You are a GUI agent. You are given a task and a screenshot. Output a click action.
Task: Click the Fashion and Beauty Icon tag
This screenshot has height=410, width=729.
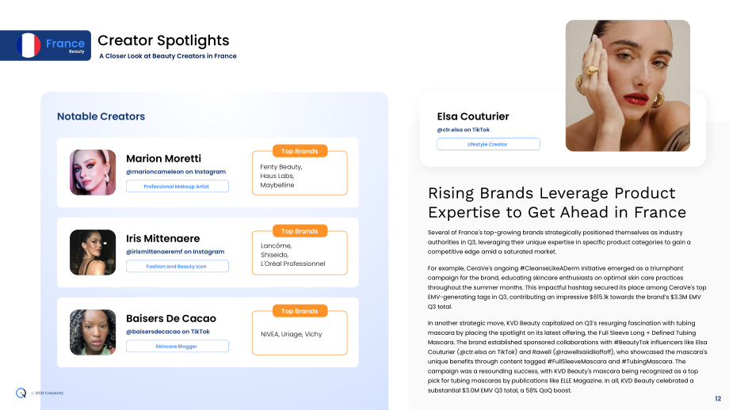pyautogui.click(x=177, y=266)
